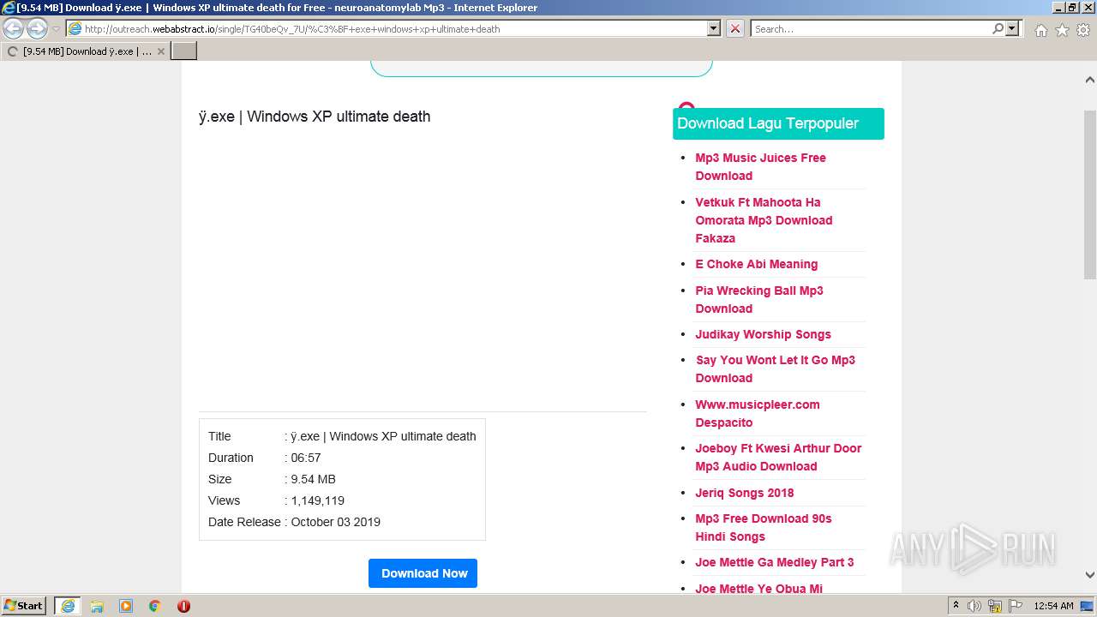
Task: Go to the Home page icon
Action: click(1040, 30)
